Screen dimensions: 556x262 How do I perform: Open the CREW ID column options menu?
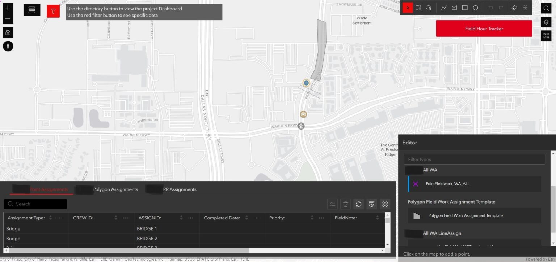(125, 218)
